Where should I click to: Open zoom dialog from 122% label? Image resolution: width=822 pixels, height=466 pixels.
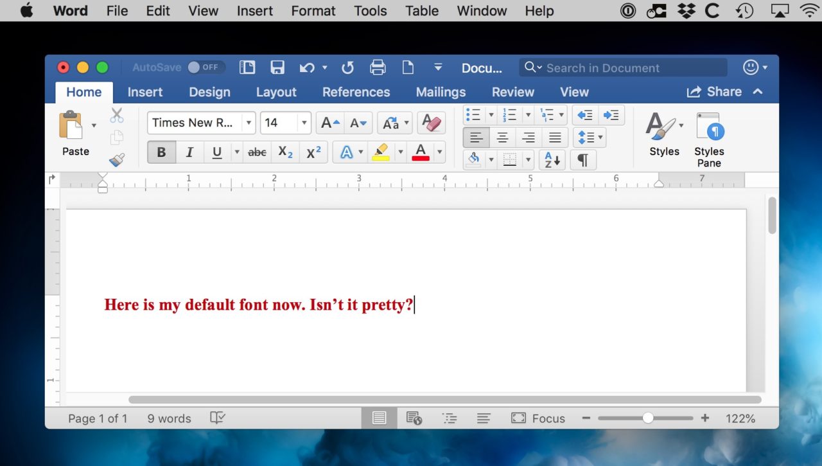pos(740,418)
